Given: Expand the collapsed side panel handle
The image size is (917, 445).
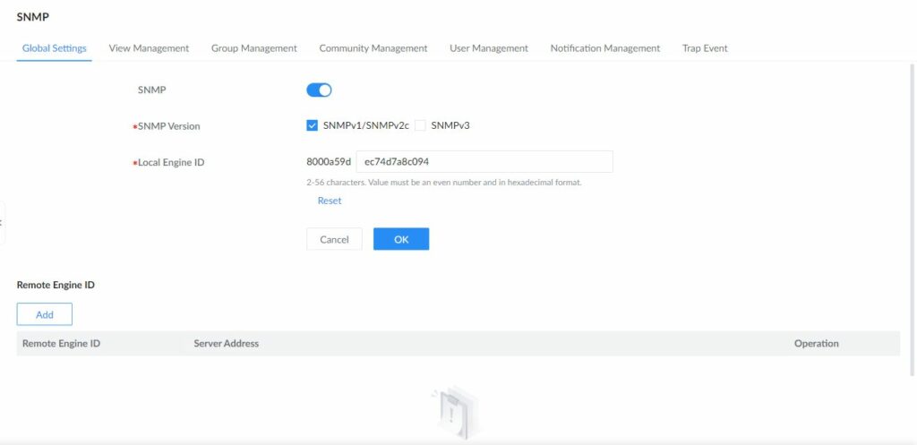Looking at the screenshot, I should tap(2, 223).
